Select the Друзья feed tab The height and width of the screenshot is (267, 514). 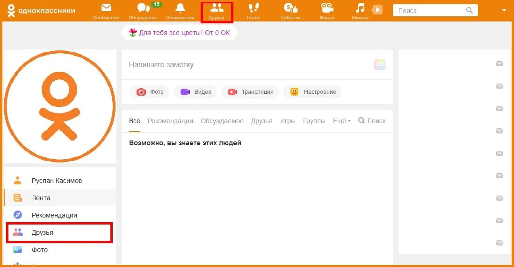[261, 121]
